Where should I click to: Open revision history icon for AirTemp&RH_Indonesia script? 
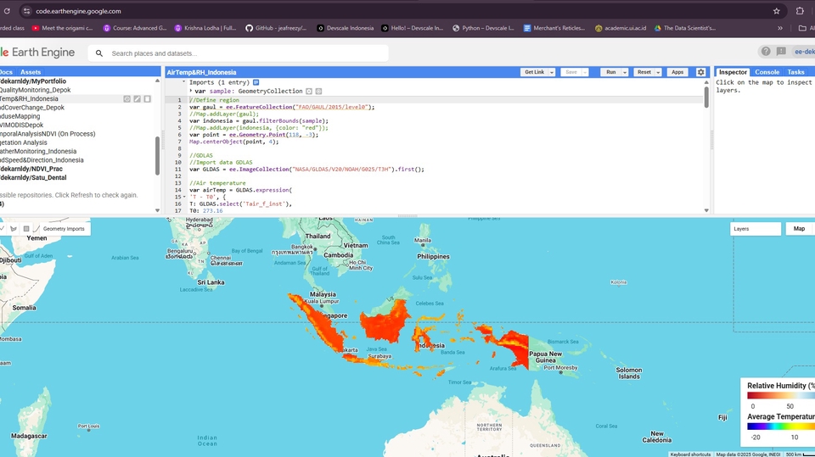click(x=126, y=98)
